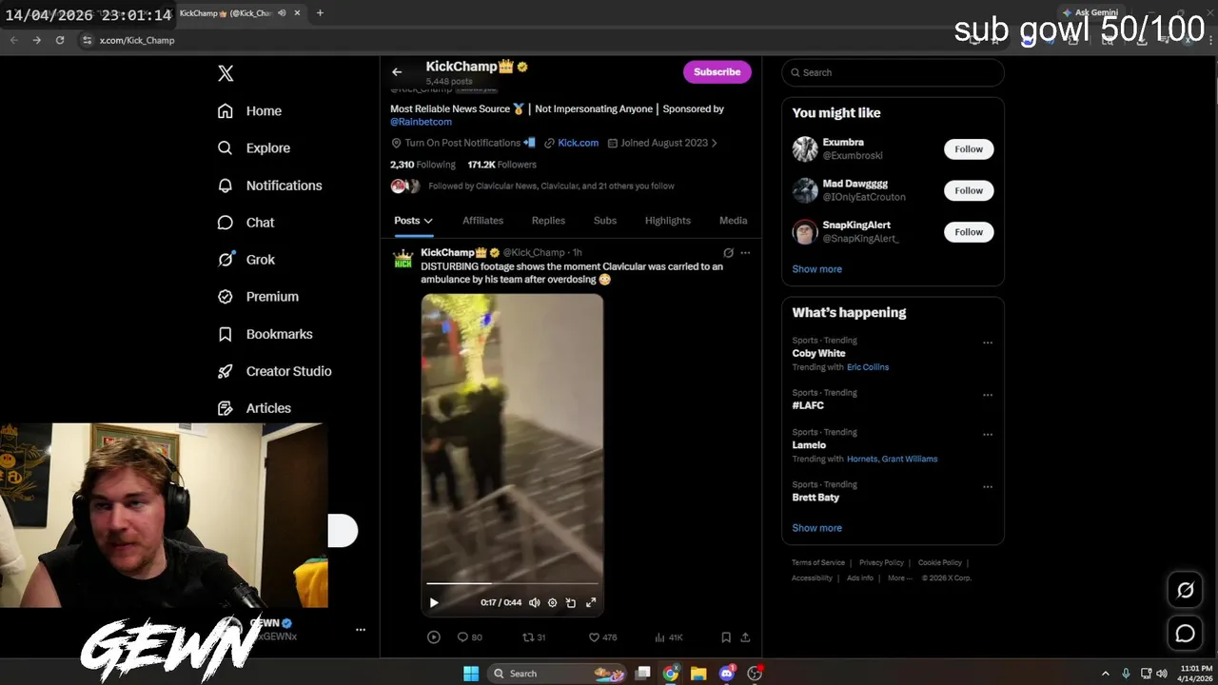Click the X logo in sidebar
1218x685 pixels.
(x=226, y=73)
